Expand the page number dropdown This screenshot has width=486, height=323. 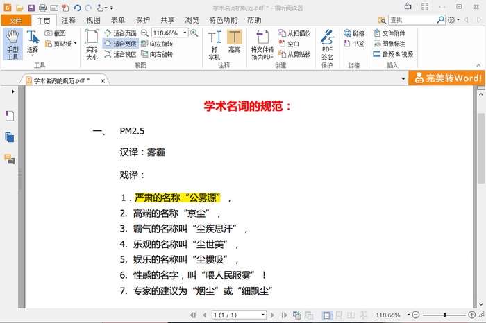click(262, 315)
